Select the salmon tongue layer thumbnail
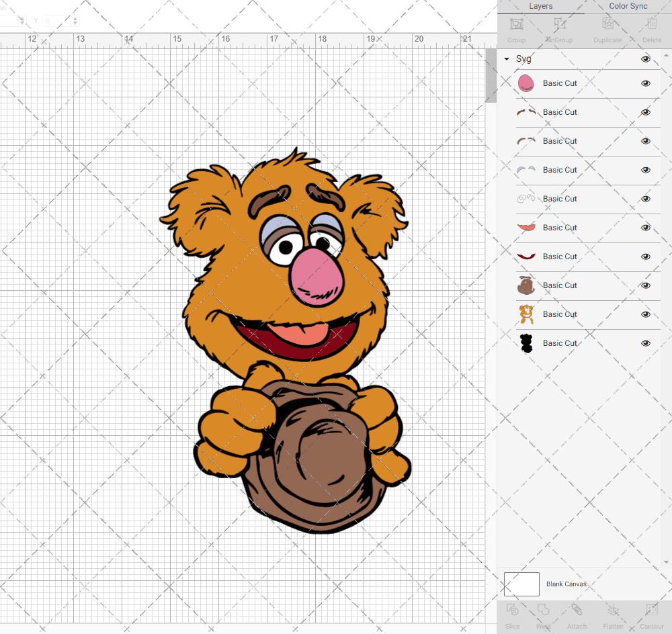This screenshot has width=672, height=634. (526, 228)
